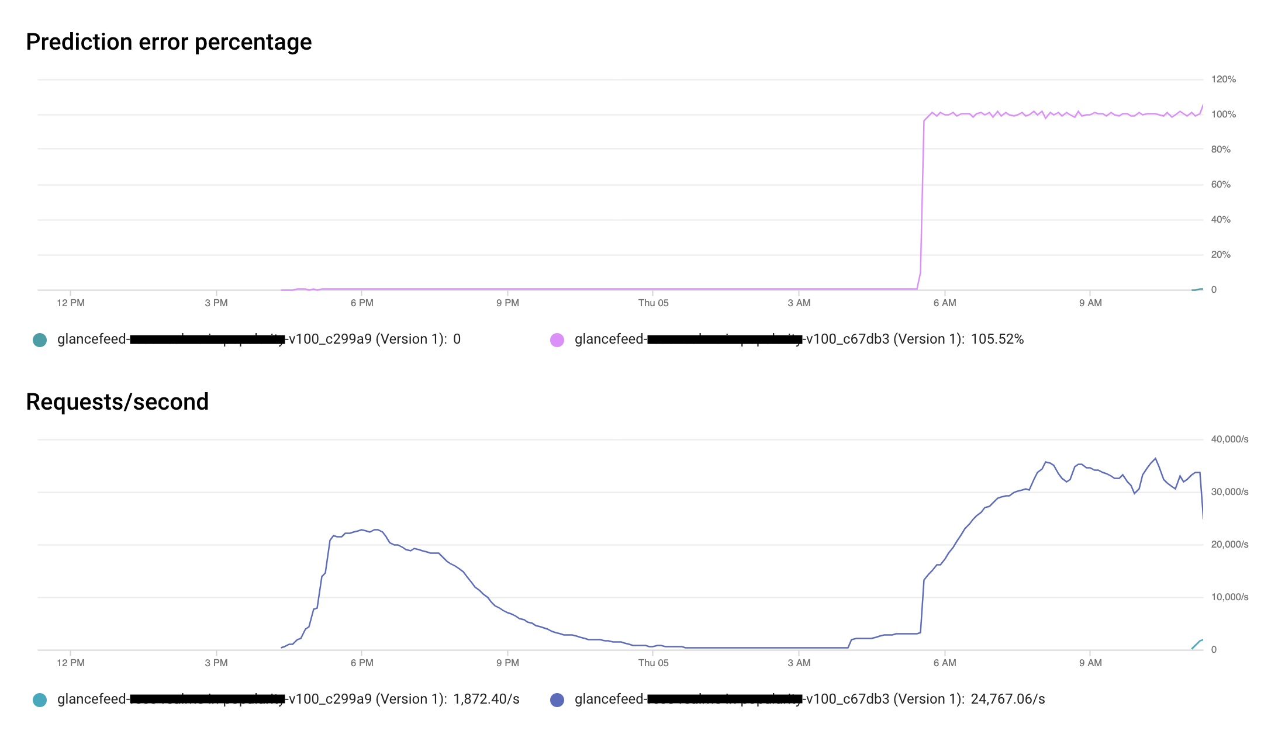
Task: Click the teal c299a9 legend dot under Requests/second
Action: tap(40, 700)
